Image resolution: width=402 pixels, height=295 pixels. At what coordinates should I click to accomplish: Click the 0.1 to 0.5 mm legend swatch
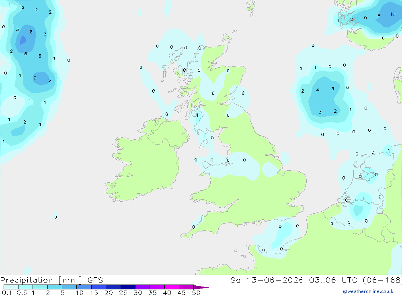[x=11, y=287]
